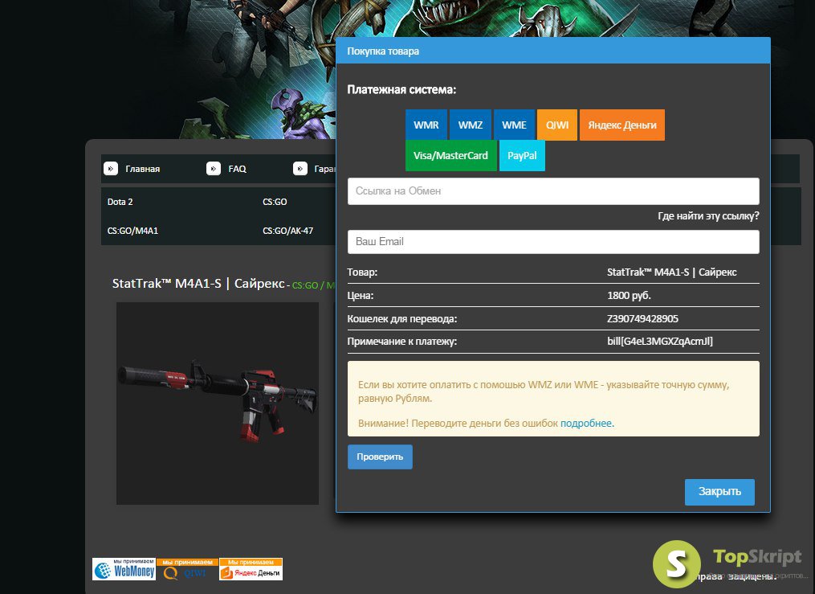Choose Яндекс Деньги payment button
The height and width of the screenshot is (594, 815).
click(622, 125)
